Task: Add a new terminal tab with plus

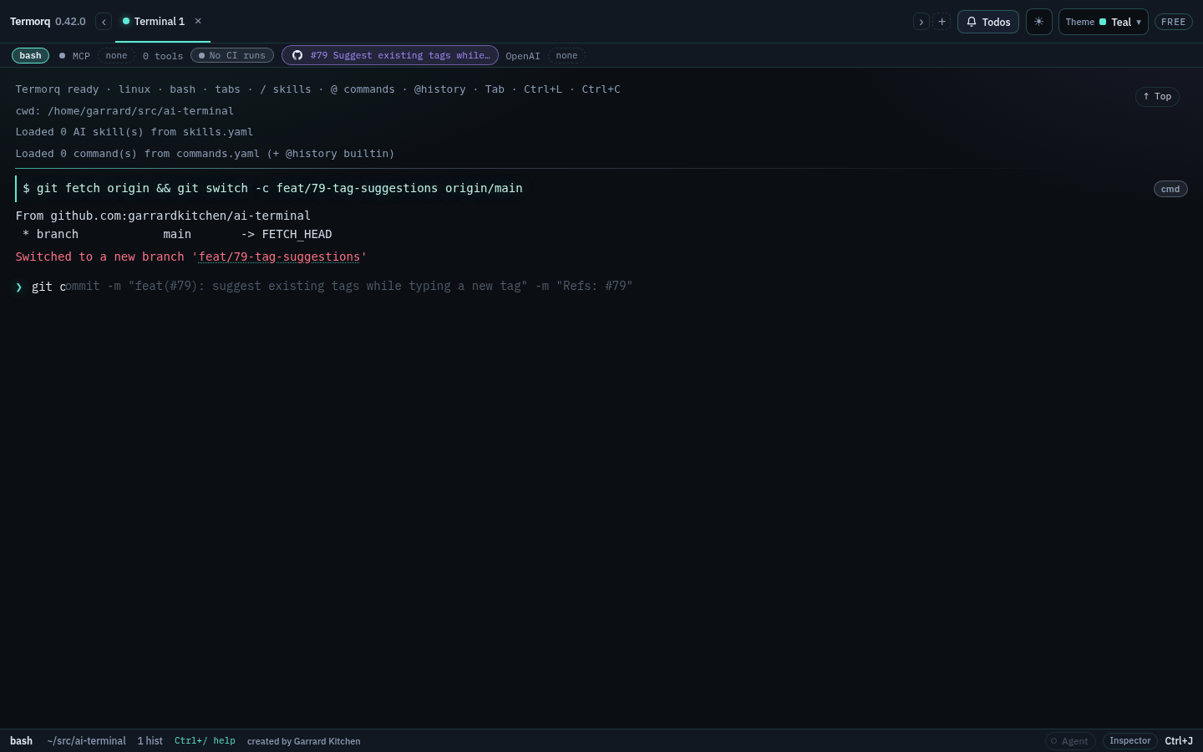Action: (942, 22)
